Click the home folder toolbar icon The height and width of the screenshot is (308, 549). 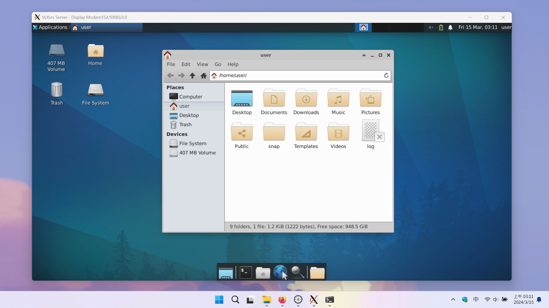[204, 76]
